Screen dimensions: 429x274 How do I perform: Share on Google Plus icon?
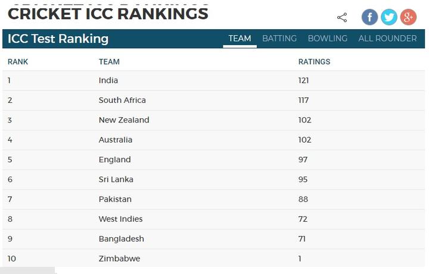(409, 17)
